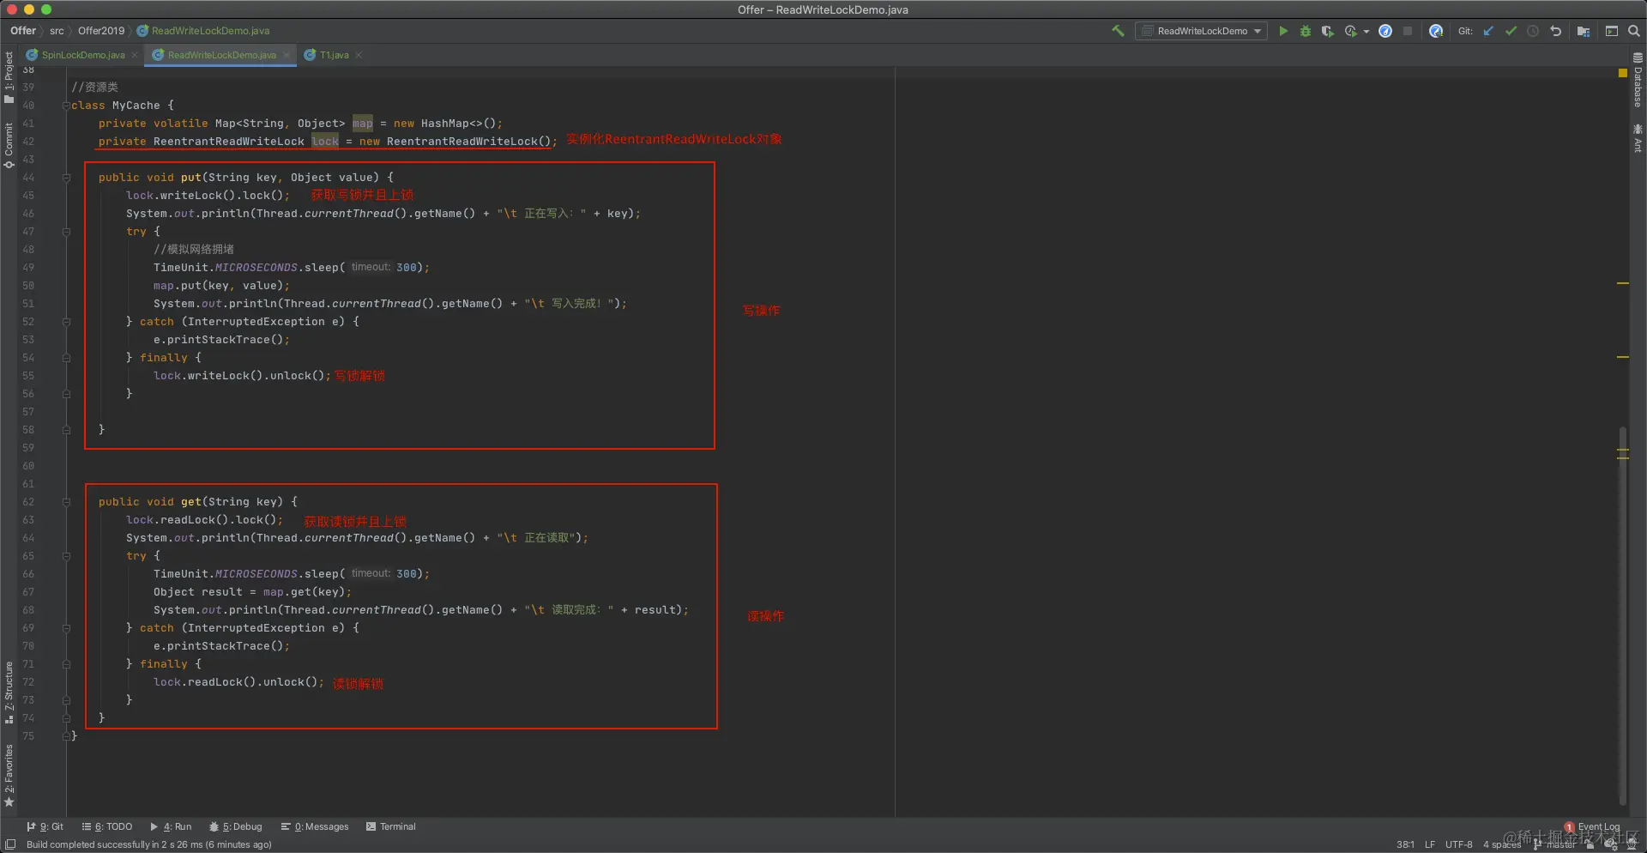This screenshot has height=853, width=1647.
Task: Click the build completed status message
Action: [x=149, y=845]
